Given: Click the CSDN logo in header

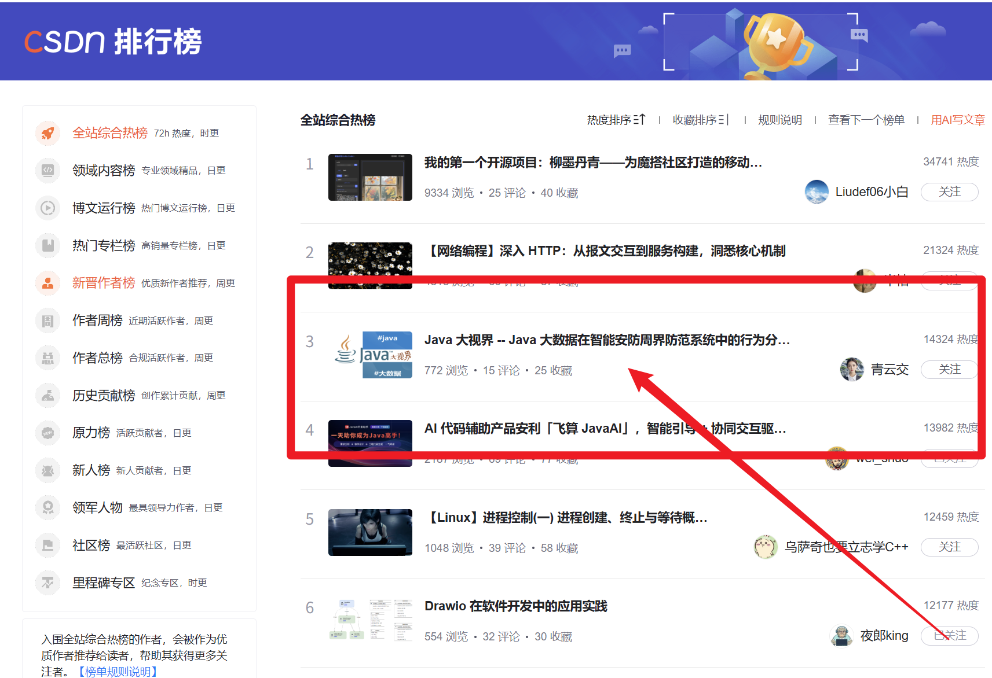Looking at the screenshot, I should [x=113, y=42].
